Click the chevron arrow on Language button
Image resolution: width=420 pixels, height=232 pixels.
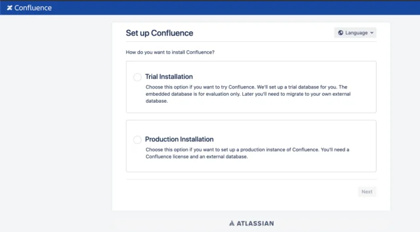click(x=372, y=33)
